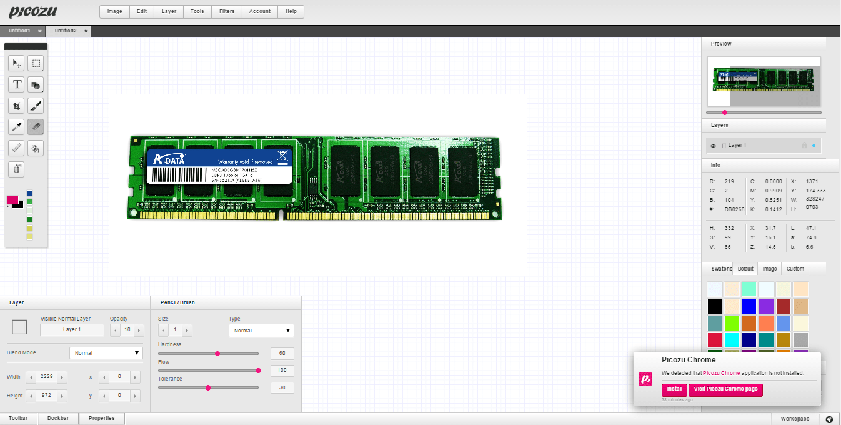841x425 pixels.
Task: Open the Blend Mode dropdown
Action: point(106,353)
